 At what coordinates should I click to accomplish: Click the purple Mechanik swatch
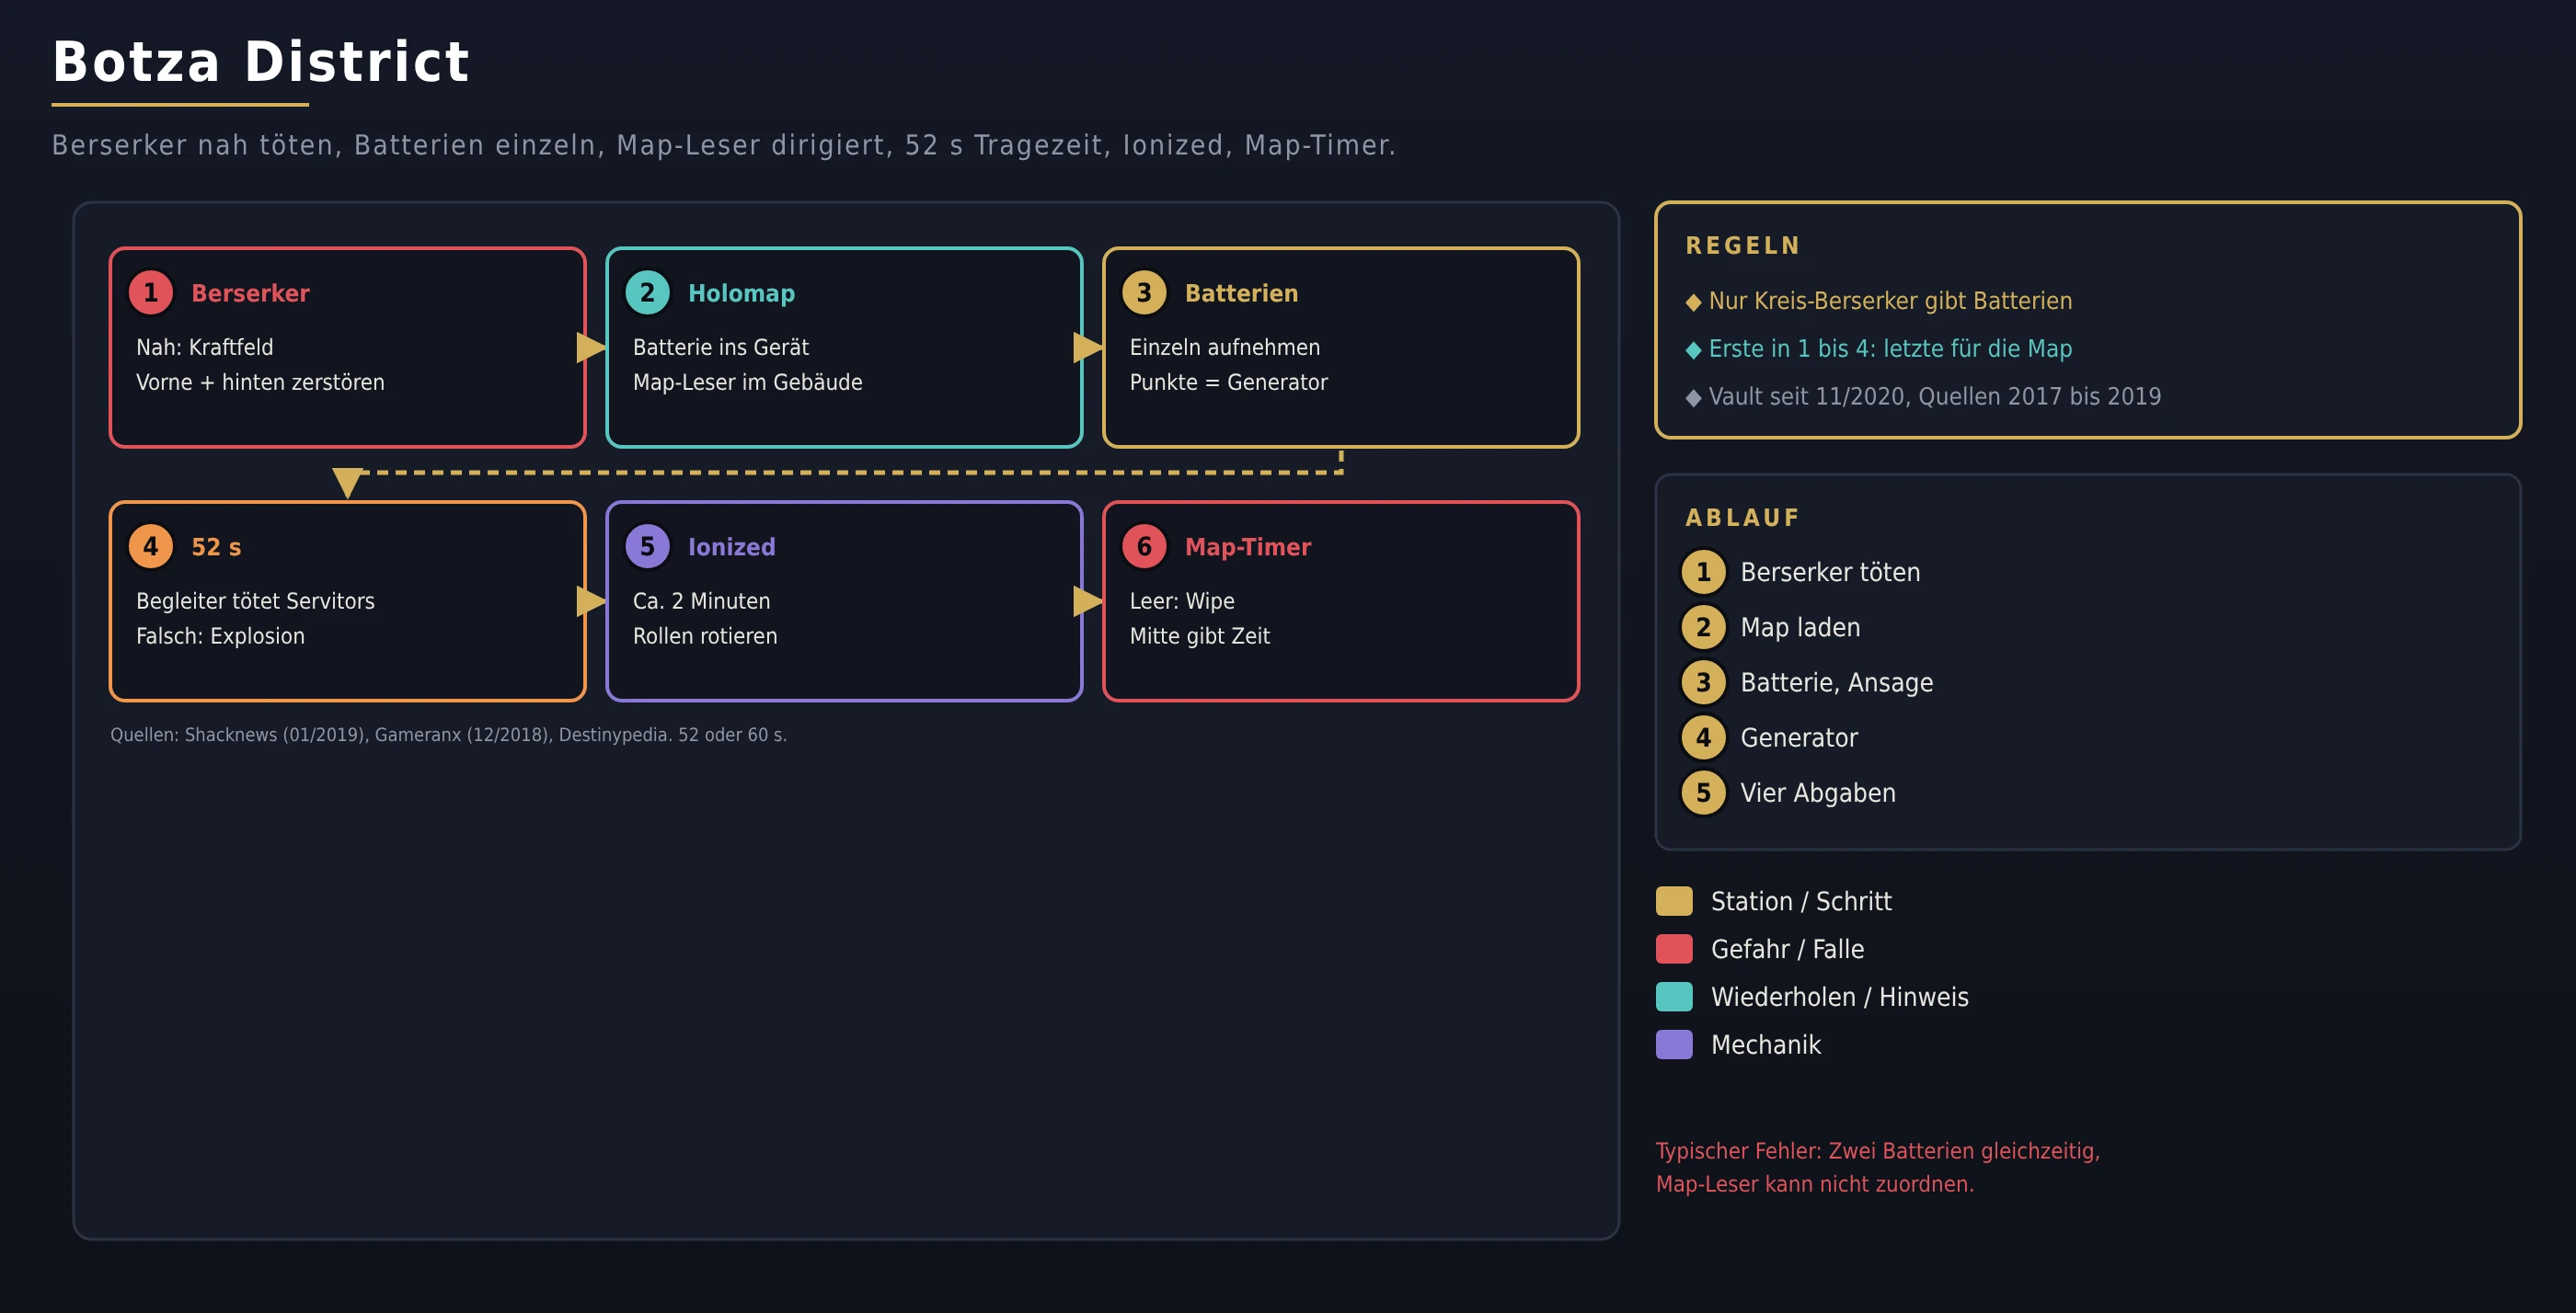click(x=1674, y=1045)
